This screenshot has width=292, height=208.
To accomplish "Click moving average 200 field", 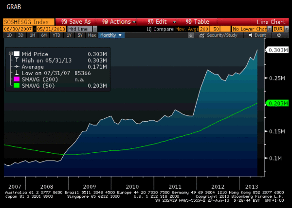I will (204, 29).
